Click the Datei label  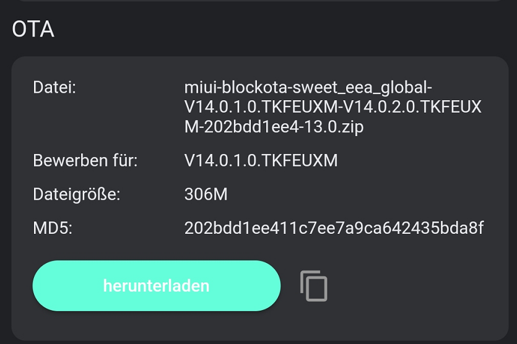pos(54,87)
